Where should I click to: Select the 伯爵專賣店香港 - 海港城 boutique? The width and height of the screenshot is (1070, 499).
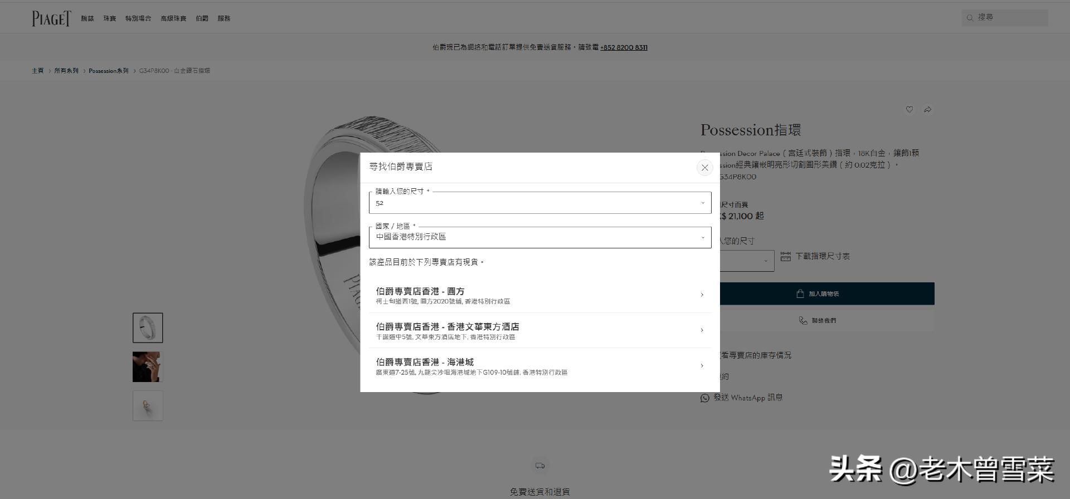pyautogui.click(x=540, y=366)
